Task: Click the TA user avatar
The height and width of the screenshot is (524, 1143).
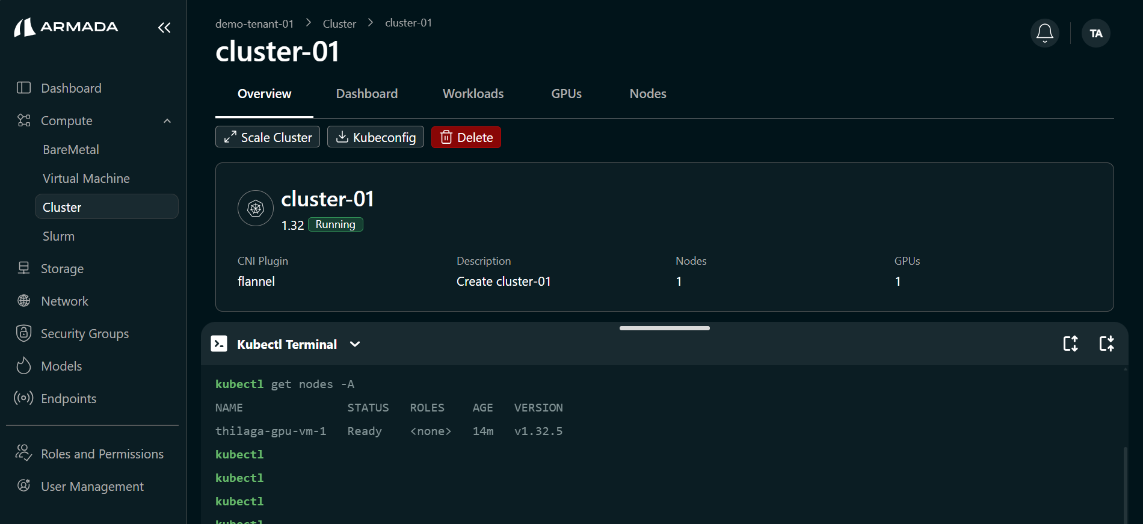Action: pyautogui.click(x=1095, y=33)
